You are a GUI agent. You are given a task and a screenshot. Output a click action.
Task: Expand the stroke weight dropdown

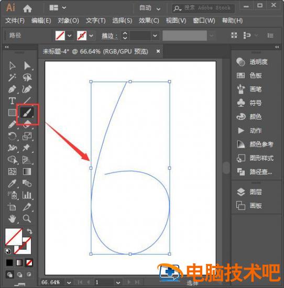coord(155,36)
